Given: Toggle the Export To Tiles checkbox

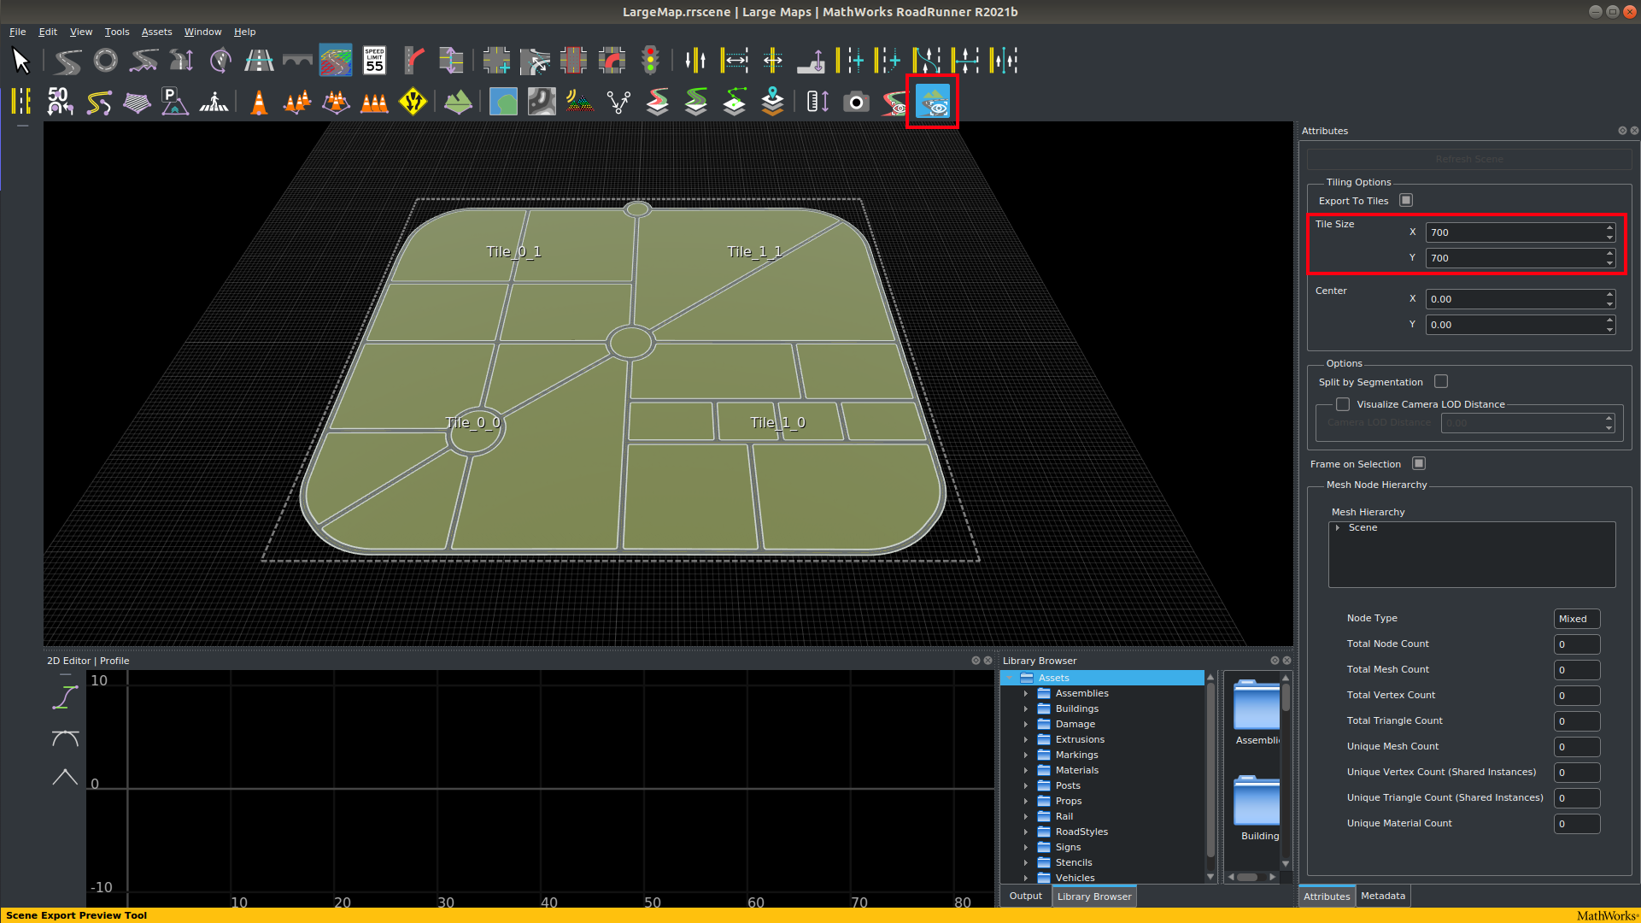Looking at the screenshot, I should click(1406, 200).
